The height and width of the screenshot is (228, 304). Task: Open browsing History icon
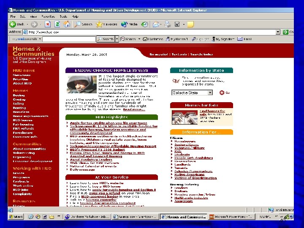click(x=144, y=24)
